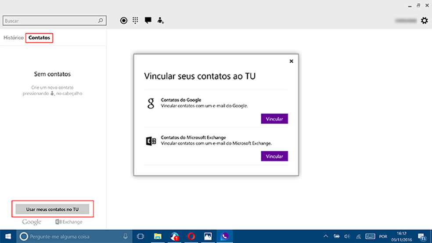This screenshot has width=432, height=243.
Task: Click POR language indicator
Action: [x=383, y=236]
